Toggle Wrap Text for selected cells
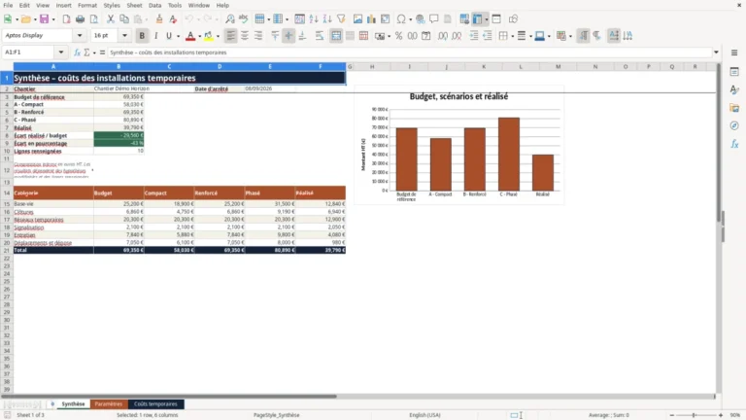The image size is (746, 420). tap(320, 36)
